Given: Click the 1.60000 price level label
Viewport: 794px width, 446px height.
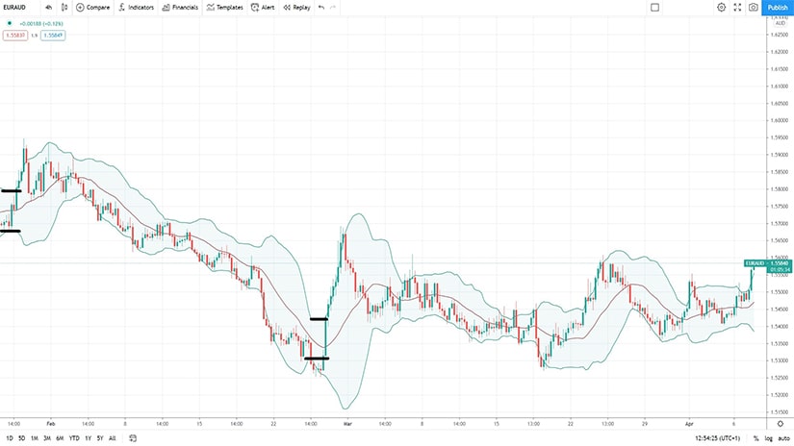Looking at the screenshot, I should tap(780, 120).
